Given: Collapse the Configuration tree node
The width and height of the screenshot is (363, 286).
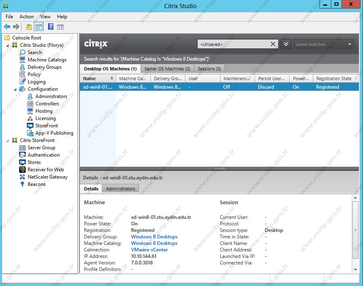Looking at the screenshot, I should [15, 90].
